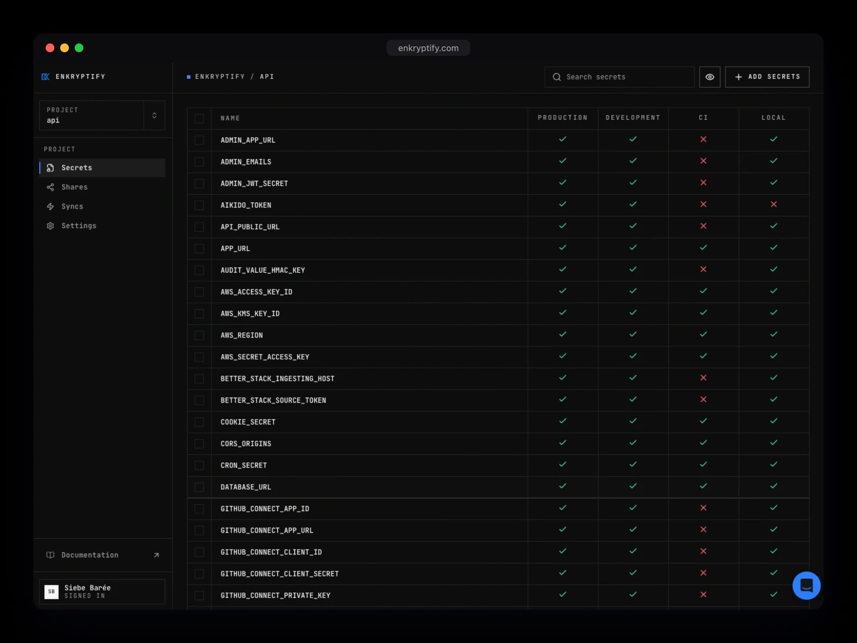
Task: Click the Development checkmark for API_PUBLIC_URL
Action: click(633, 226)
